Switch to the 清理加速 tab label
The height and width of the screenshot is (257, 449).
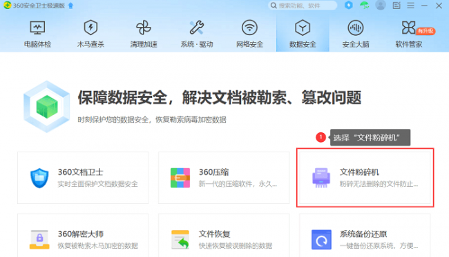tap(144, 44)
